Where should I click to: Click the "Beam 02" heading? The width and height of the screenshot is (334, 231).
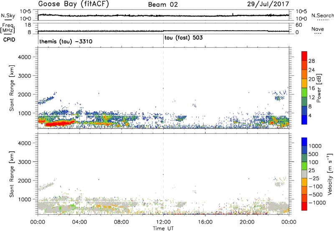[x=163, y=5]
